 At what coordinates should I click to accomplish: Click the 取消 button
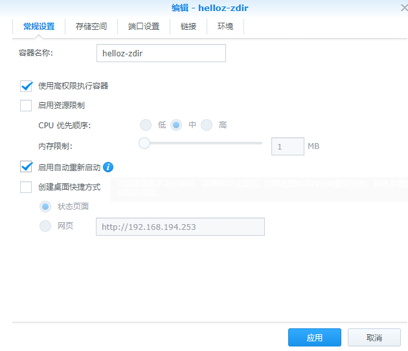pyautogui.click(x=374, y=337)
